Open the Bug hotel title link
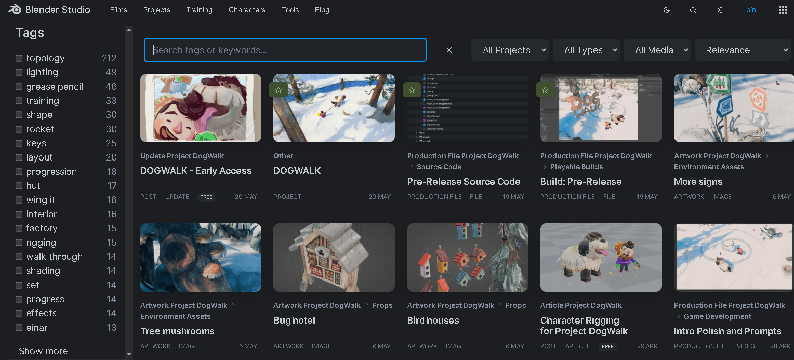794x360 pixels. (294, 321)
